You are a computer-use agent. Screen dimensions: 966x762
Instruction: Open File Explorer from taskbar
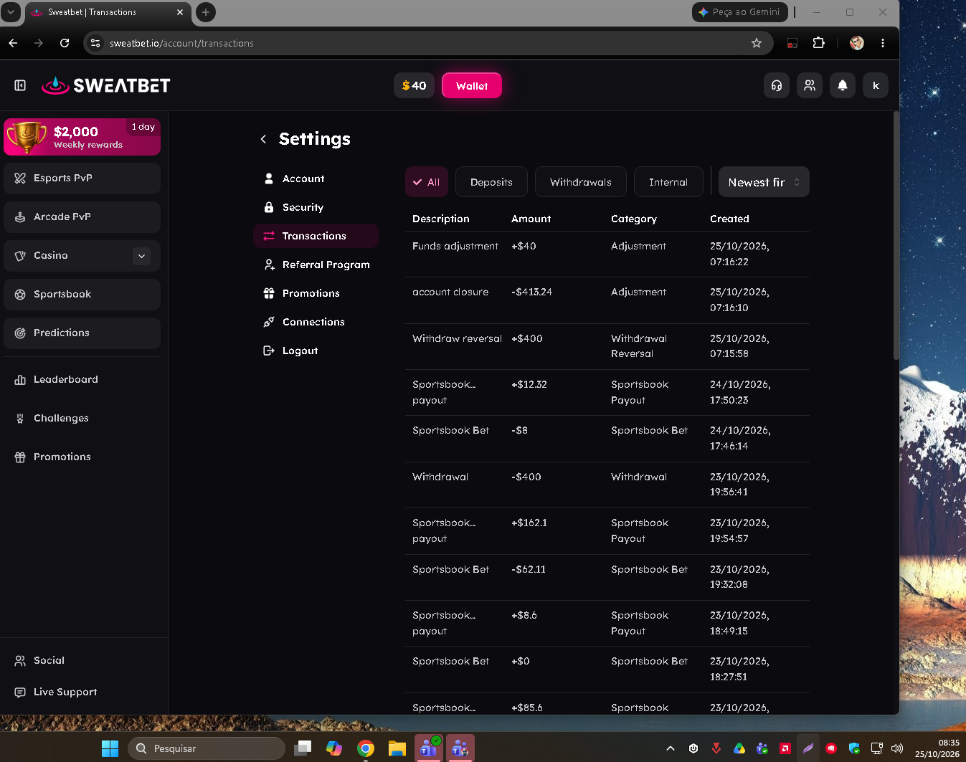[x=397, y=748]
